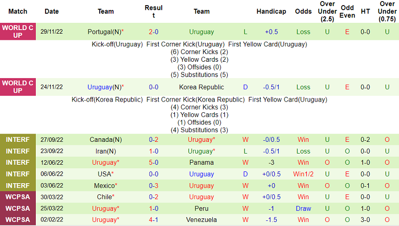This screenshot has width=399, height=226.
Task: Open the 2-0 result score link
Action: tap(153, 32)
